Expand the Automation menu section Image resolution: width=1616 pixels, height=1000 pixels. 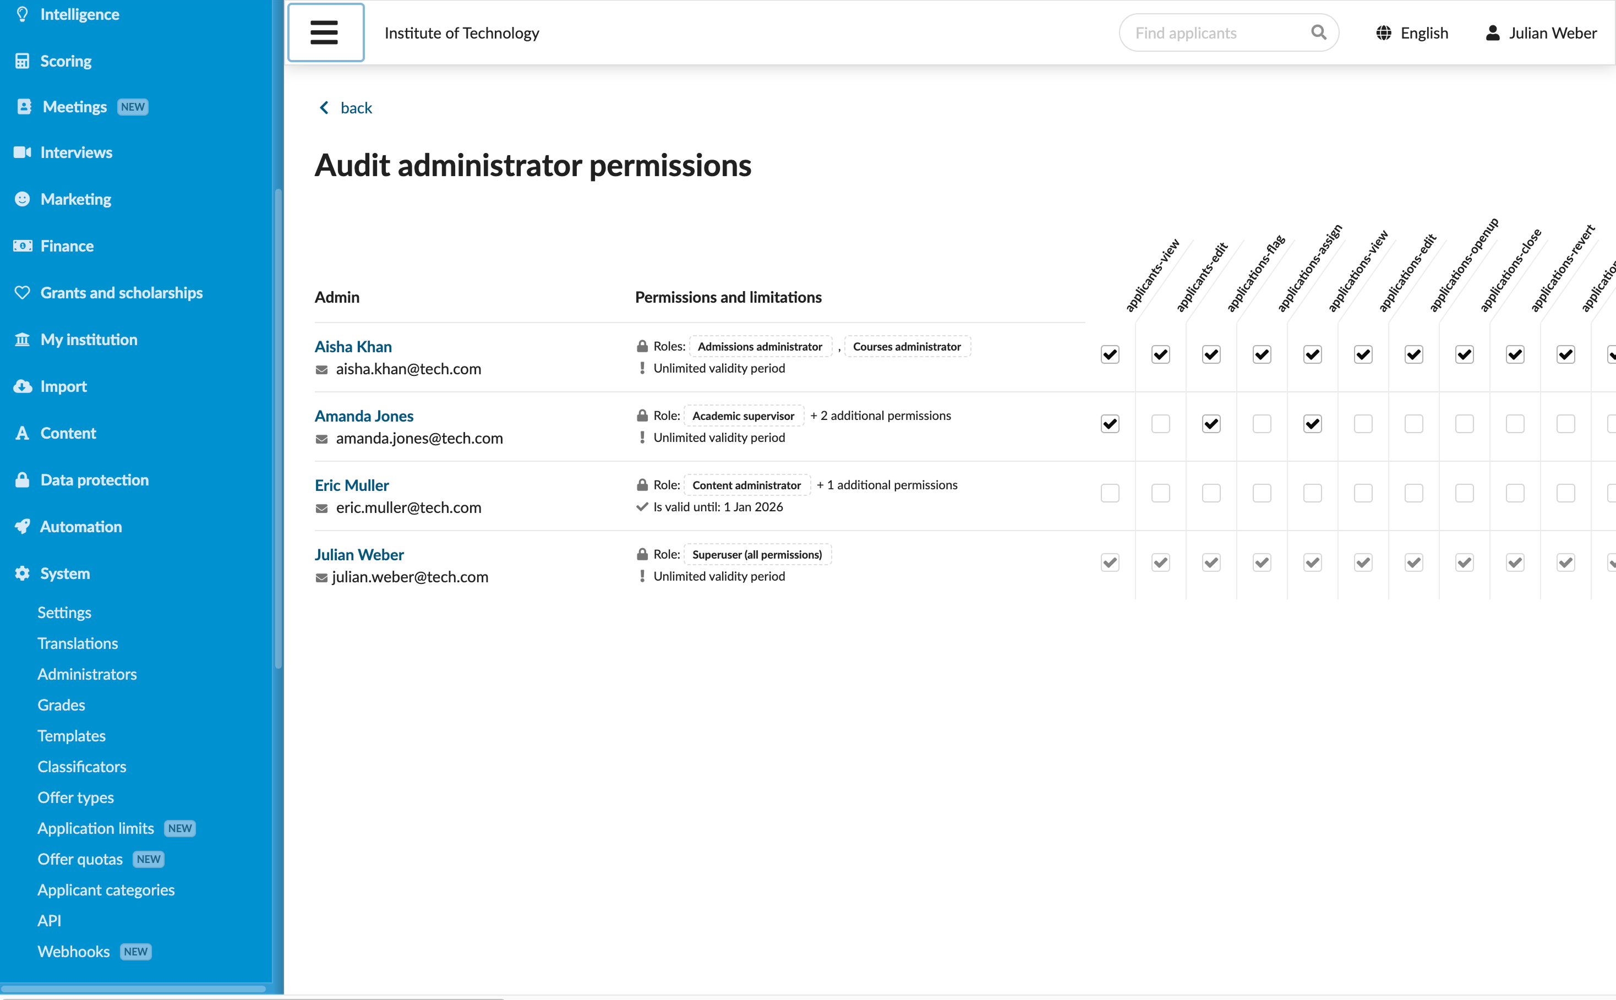tap(81, 527)
